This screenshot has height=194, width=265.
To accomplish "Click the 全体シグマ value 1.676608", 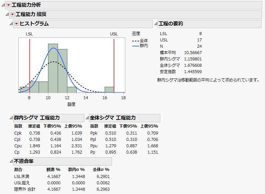I will (193, 65).
